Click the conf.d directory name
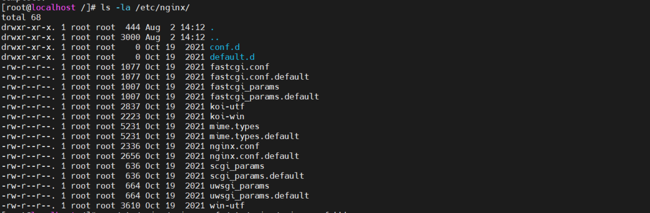 coord(224,47)
